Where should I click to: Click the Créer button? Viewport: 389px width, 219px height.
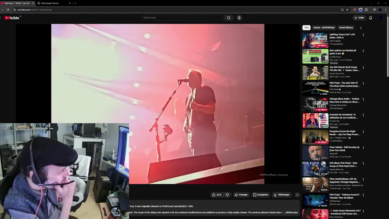359,18
